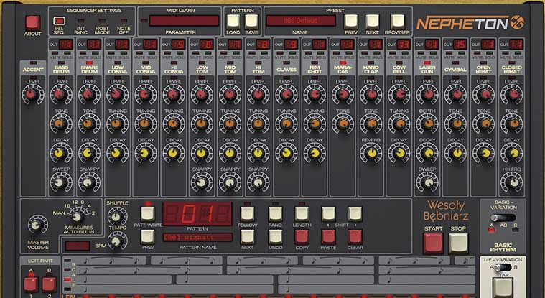
Task: Click the Low Tom output number display
Action: (207, 45)
